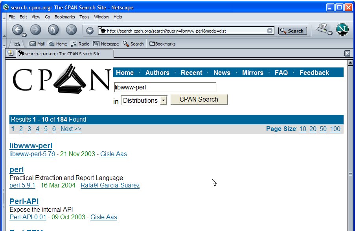Open the Help menu
Screen dimensions: 355x231
coord(118,17)
